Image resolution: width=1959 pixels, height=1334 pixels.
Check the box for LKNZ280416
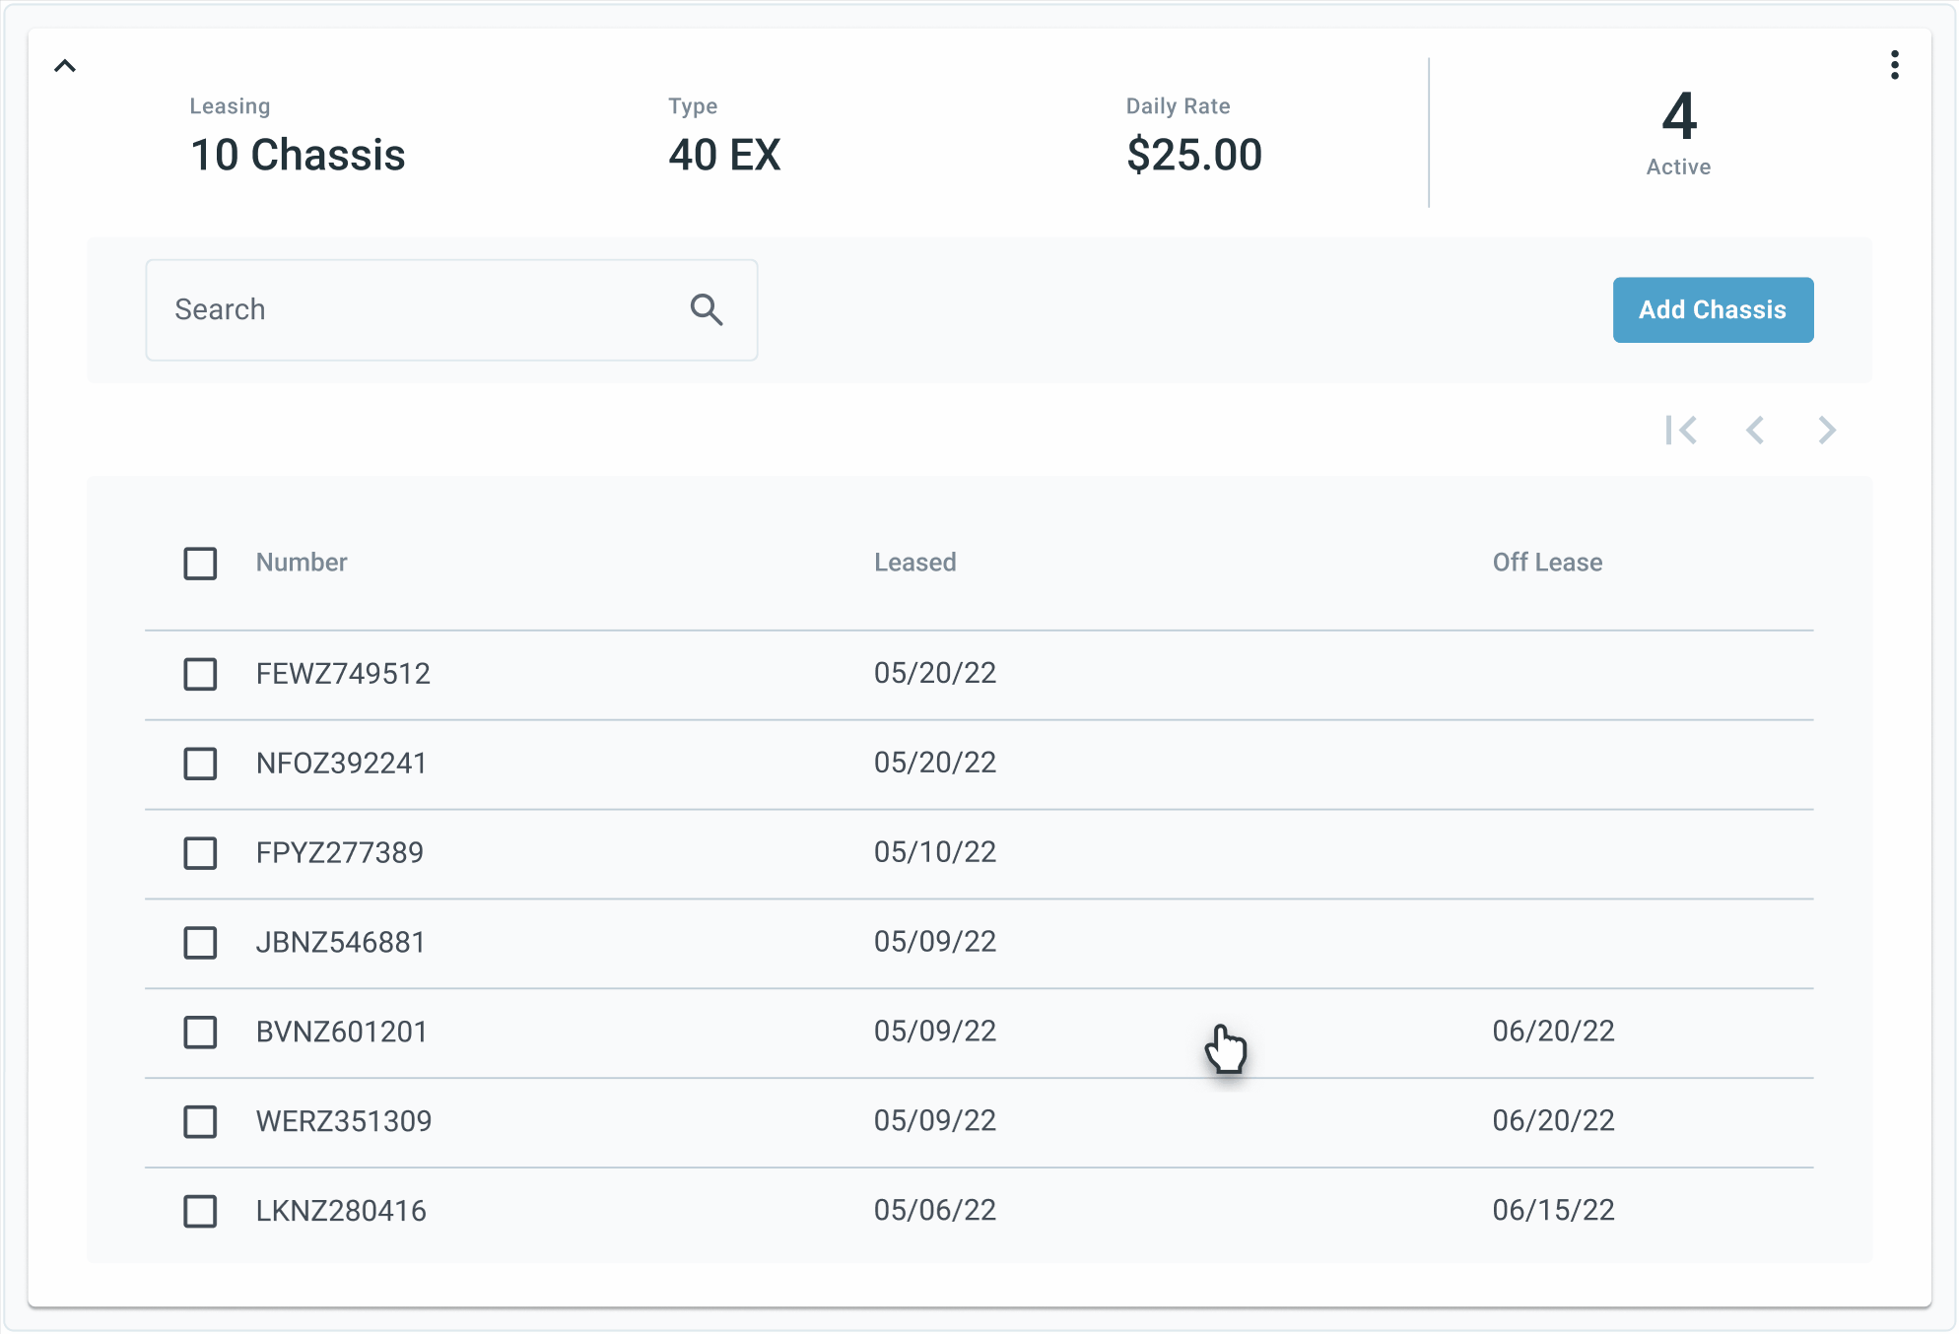pos(200,1212)
